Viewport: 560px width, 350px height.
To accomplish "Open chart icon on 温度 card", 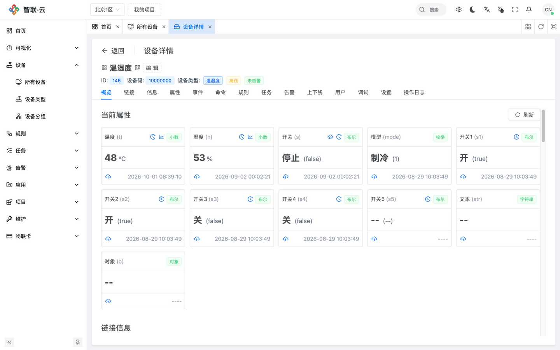I will 161,137.
